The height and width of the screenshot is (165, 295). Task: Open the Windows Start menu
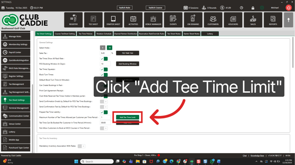point(76,161)
